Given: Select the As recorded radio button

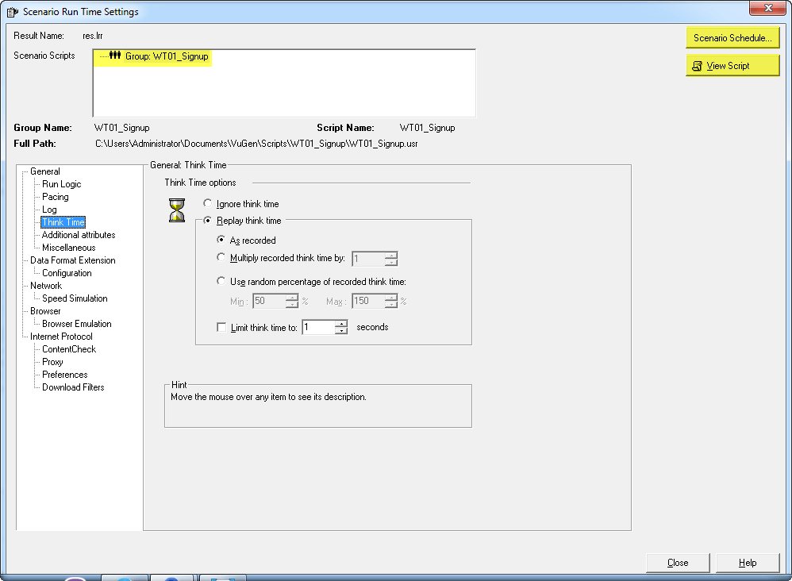Looking at the screenshot, I should coord(221,240).
